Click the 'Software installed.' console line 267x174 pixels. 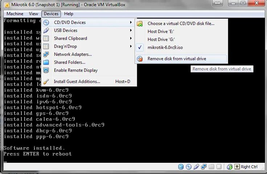click(x=34, y=148)
